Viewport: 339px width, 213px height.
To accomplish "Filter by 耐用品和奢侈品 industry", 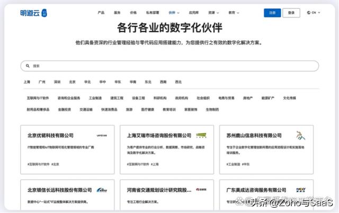I will [x=38, y=109].
